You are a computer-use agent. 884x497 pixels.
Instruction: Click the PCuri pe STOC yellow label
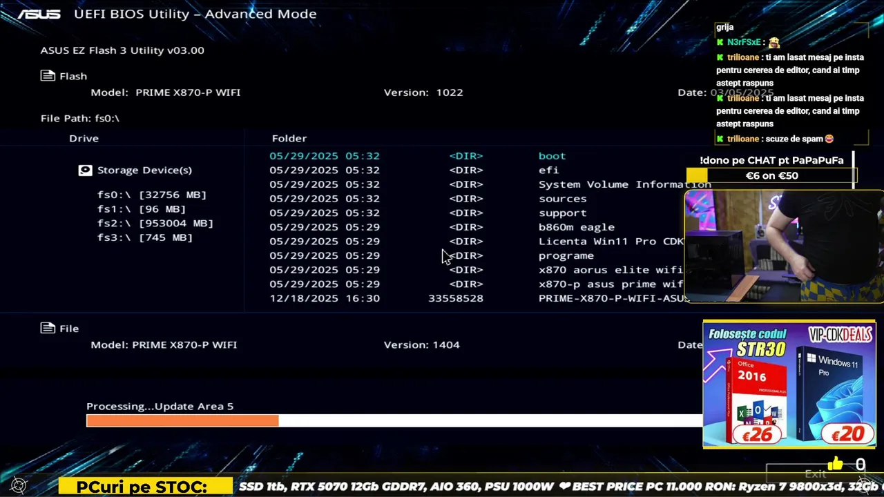tap(145, 487)
